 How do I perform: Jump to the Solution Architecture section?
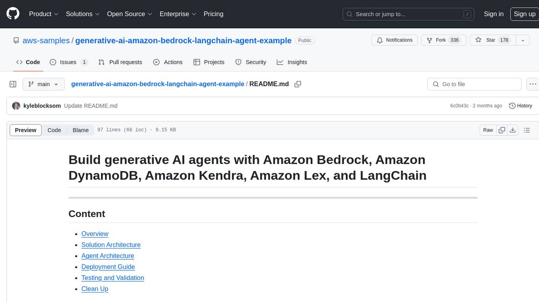(x=111, y=245)
